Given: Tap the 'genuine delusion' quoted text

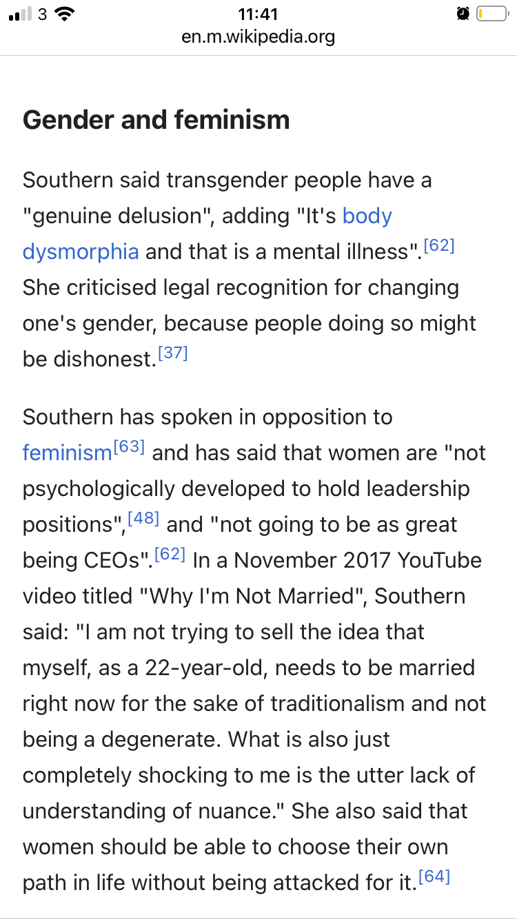Looking at the screenshot, I should tap(113, 216).
